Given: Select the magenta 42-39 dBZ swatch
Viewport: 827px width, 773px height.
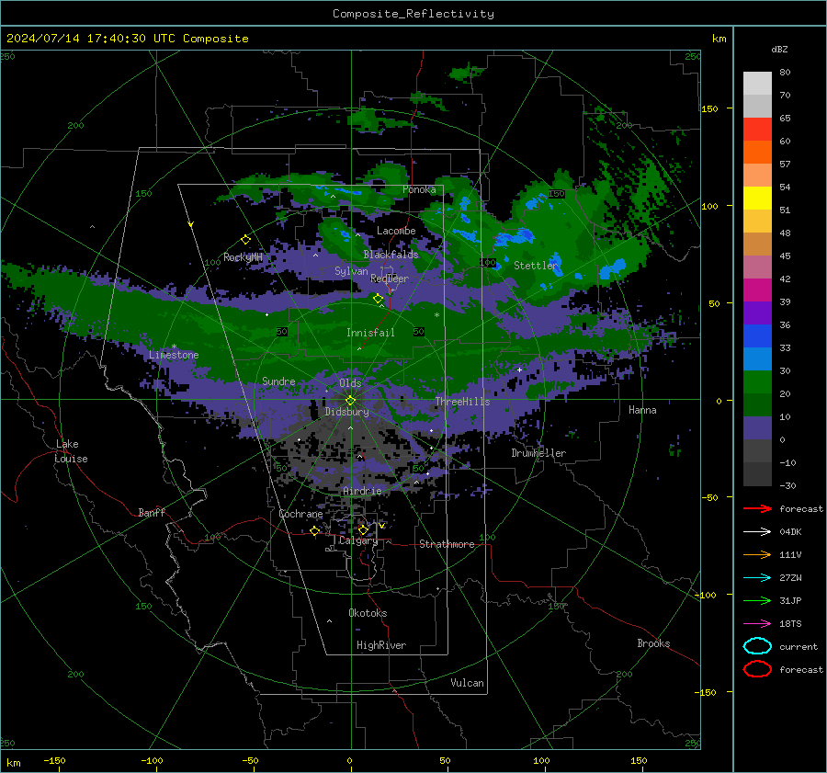Looking at the screenshot, I should coord(757,290).
